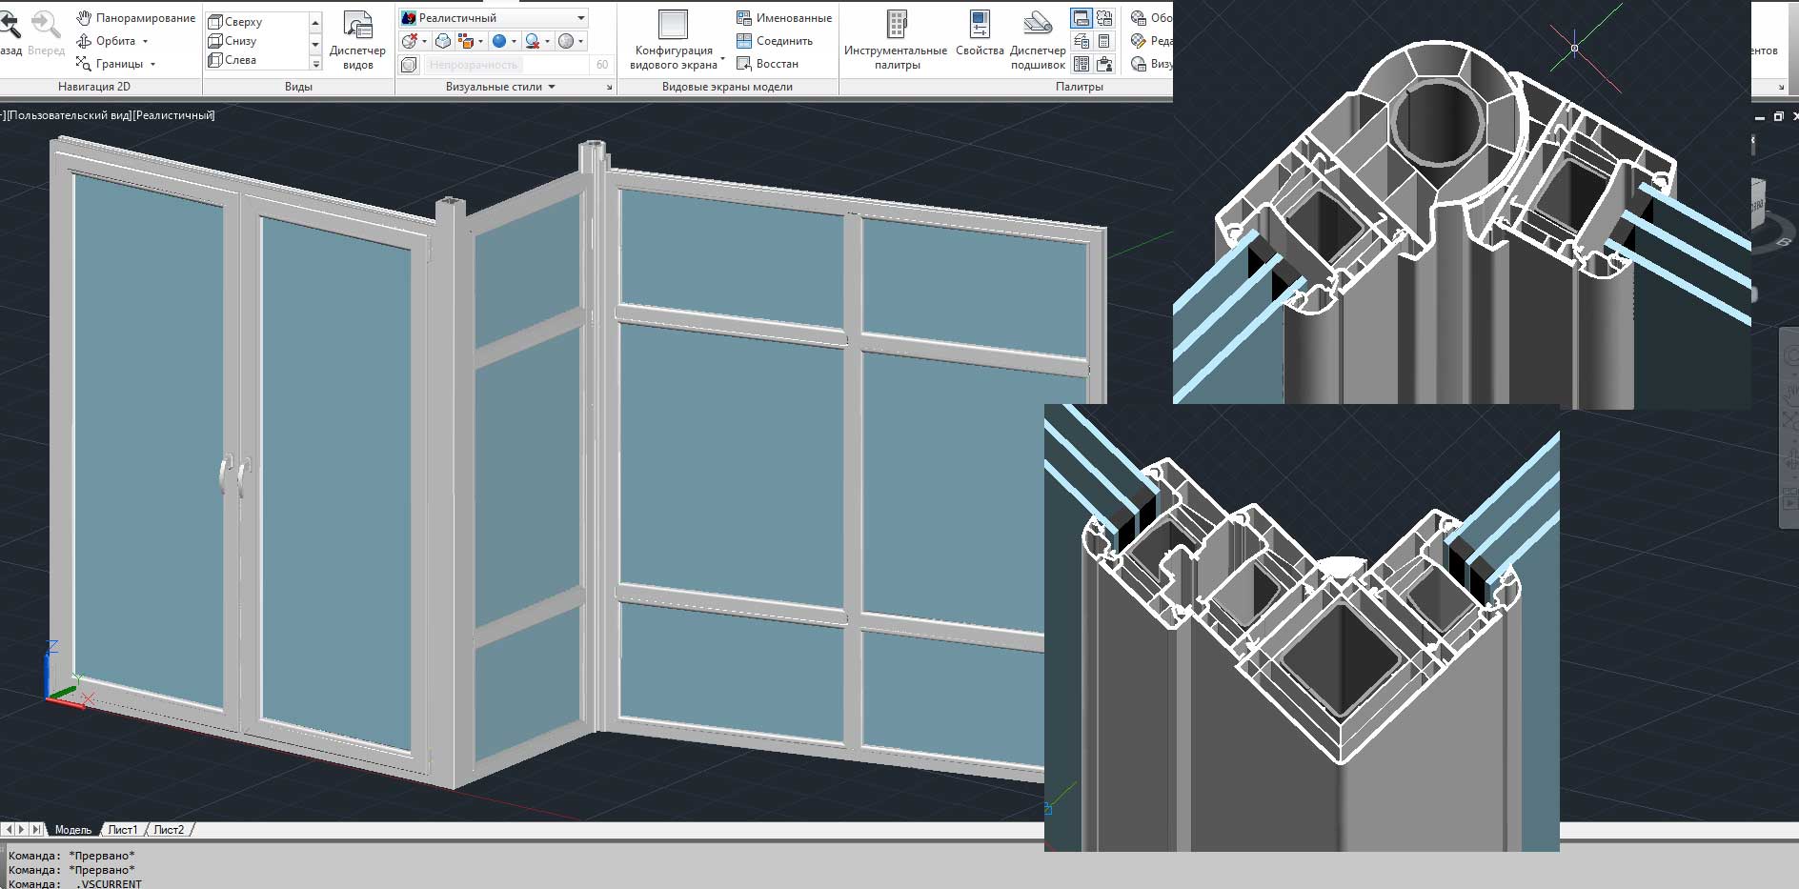Screen dimensions: 1799x889
Task: Click the Панорамирование pan tool
Action: click(x=135, y=18)
